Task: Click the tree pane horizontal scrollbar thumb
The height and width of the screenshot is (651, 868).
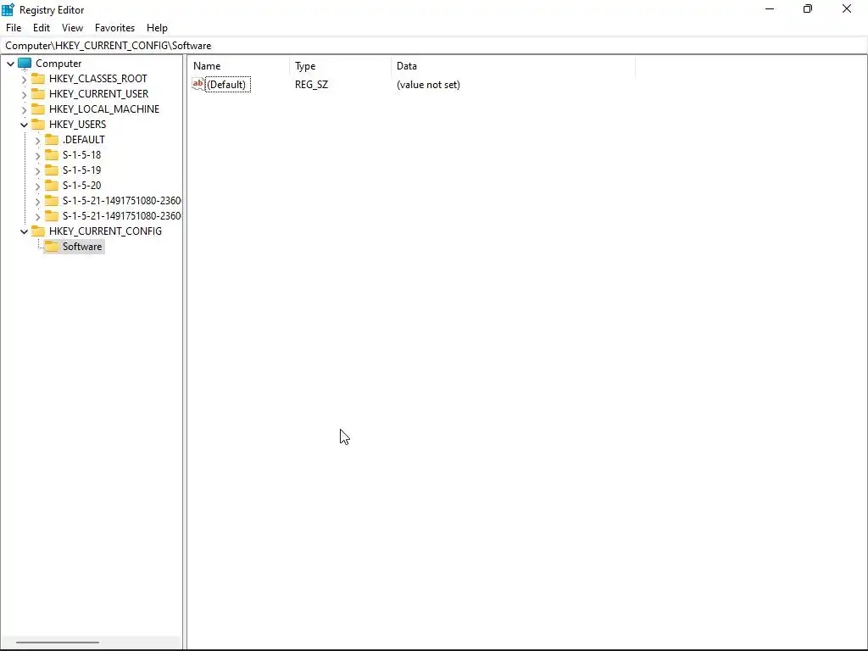Action: point(58,643)
